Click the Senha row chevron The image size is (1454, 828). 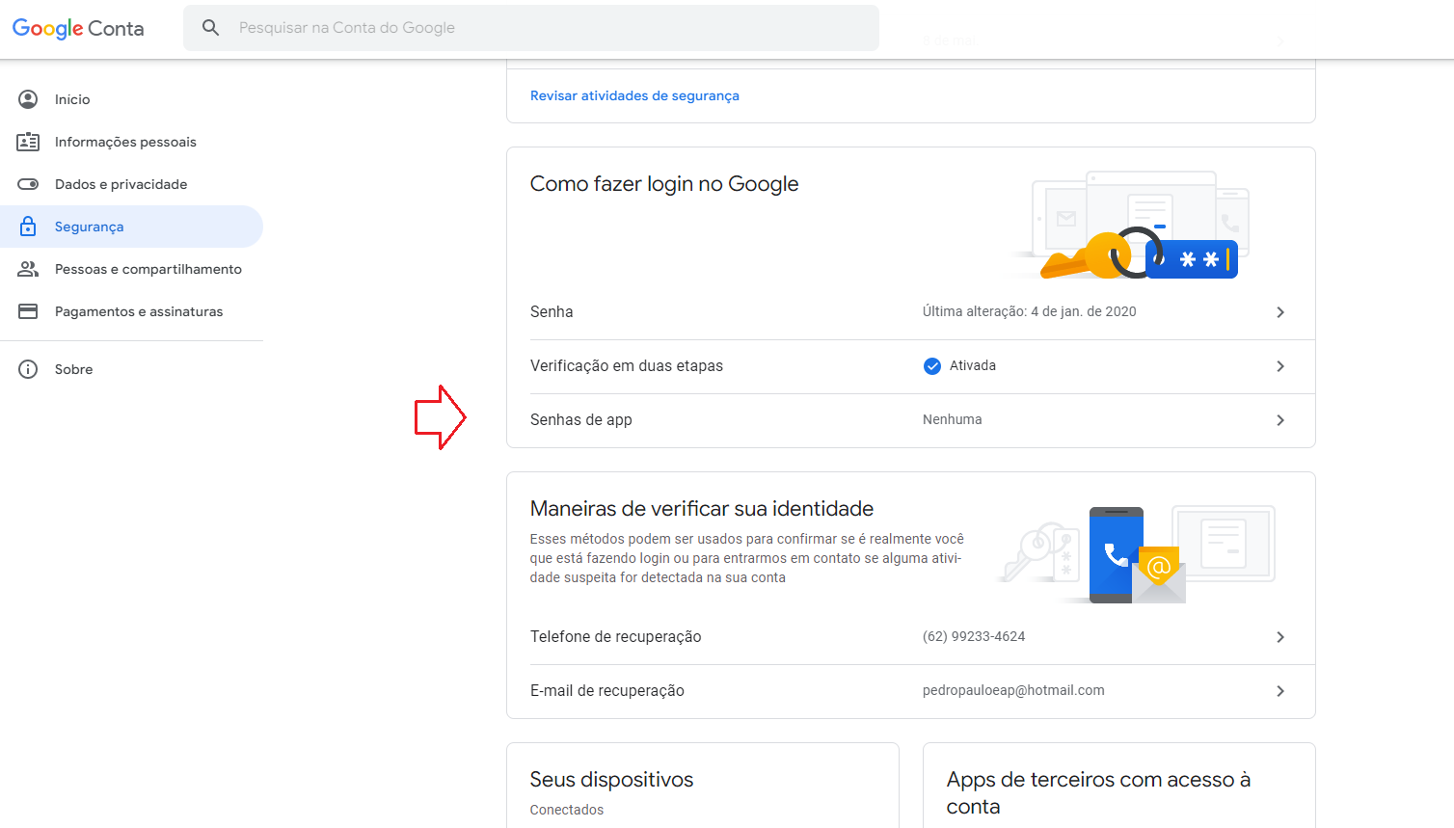(1280, 312)
